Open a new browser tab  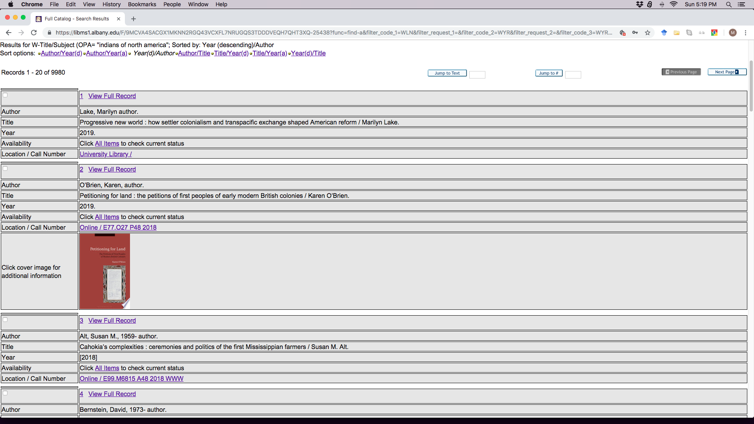(x=134, y=19)
